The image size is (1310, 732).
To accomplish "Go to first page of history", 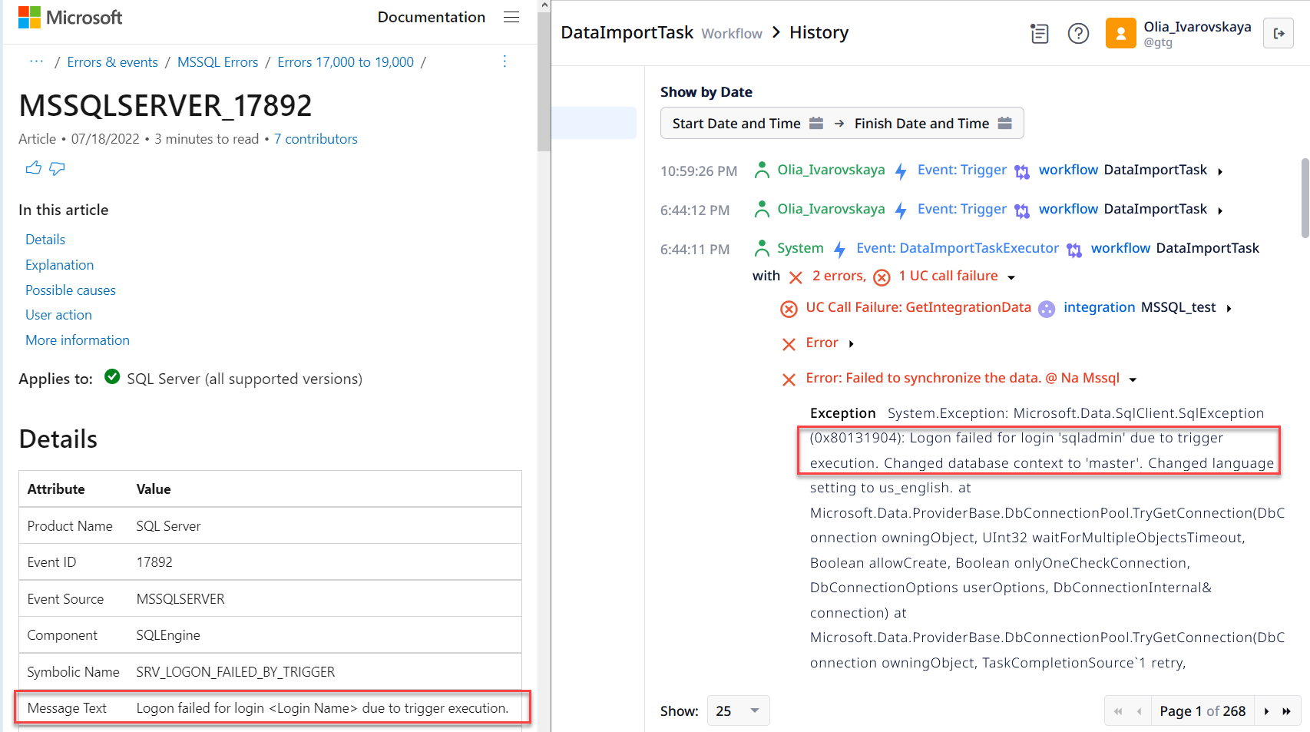I will 1118,711.
